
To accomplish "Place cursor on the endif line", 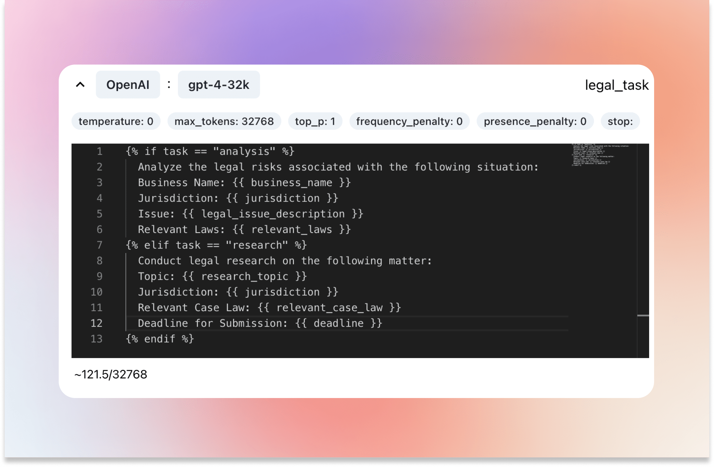I will (160, 339).
